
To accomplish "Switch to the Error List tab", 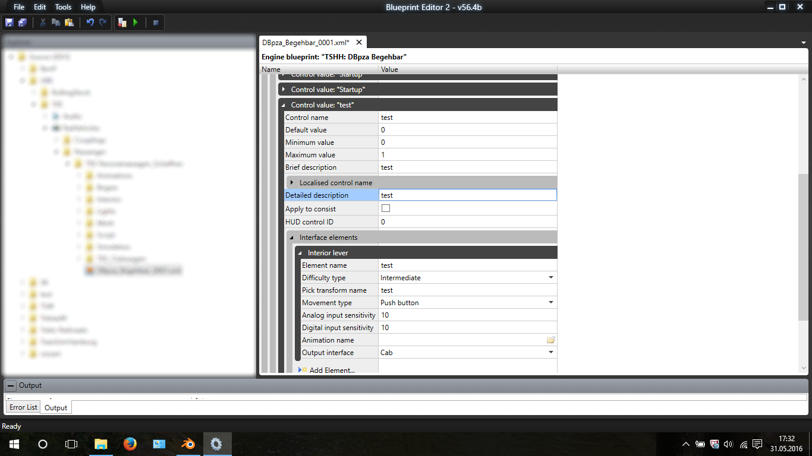I will [23, 407].
